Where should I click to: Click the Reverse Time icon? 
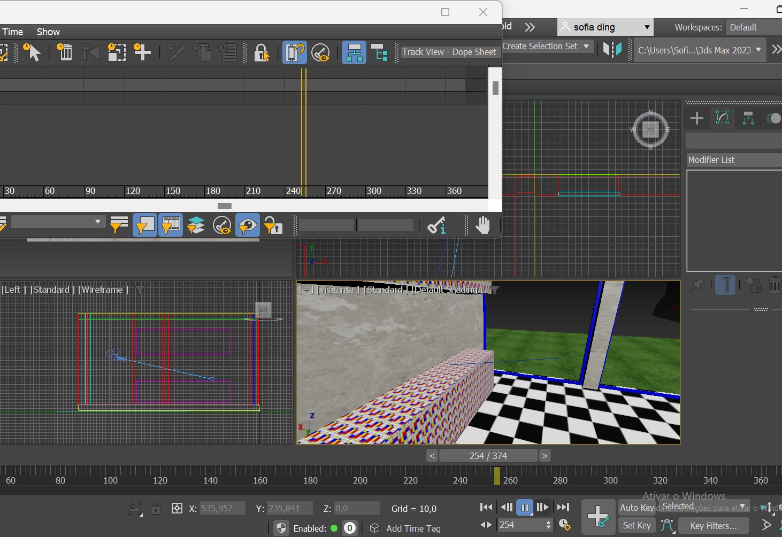tap(90, 52)
